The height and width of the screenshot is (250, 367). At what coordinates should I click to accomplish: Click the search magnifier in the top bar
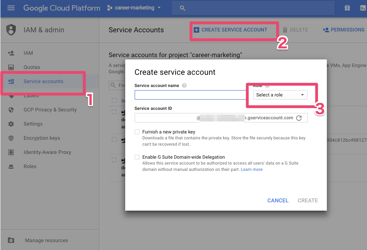(x=182, y=8)
